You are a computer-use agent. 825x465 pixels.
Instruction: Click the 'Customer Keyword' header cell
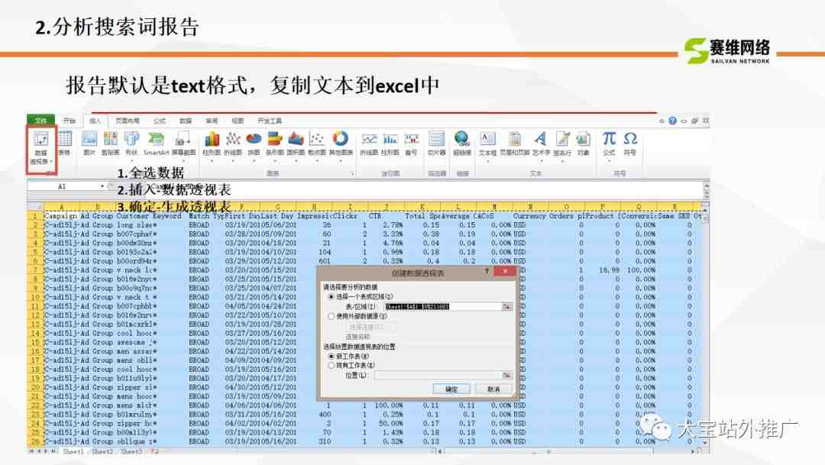[149, 215]
